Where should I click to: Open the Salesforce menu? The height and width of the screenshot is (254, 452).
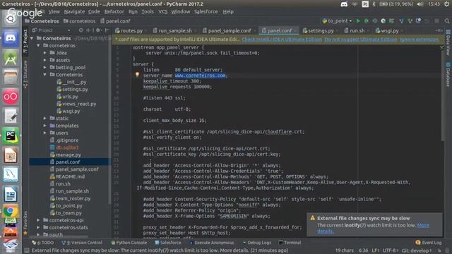coord(206,12)
